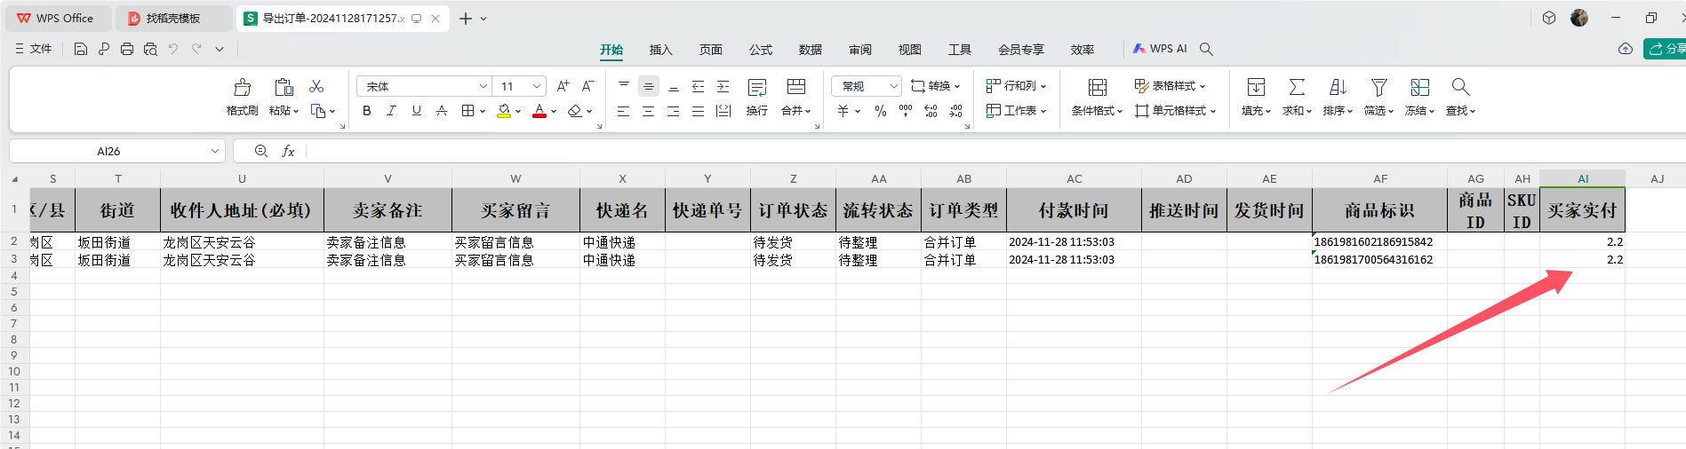1686x449 pixels.
Task: Toggle bold formatting
Action: click(367, 111)
